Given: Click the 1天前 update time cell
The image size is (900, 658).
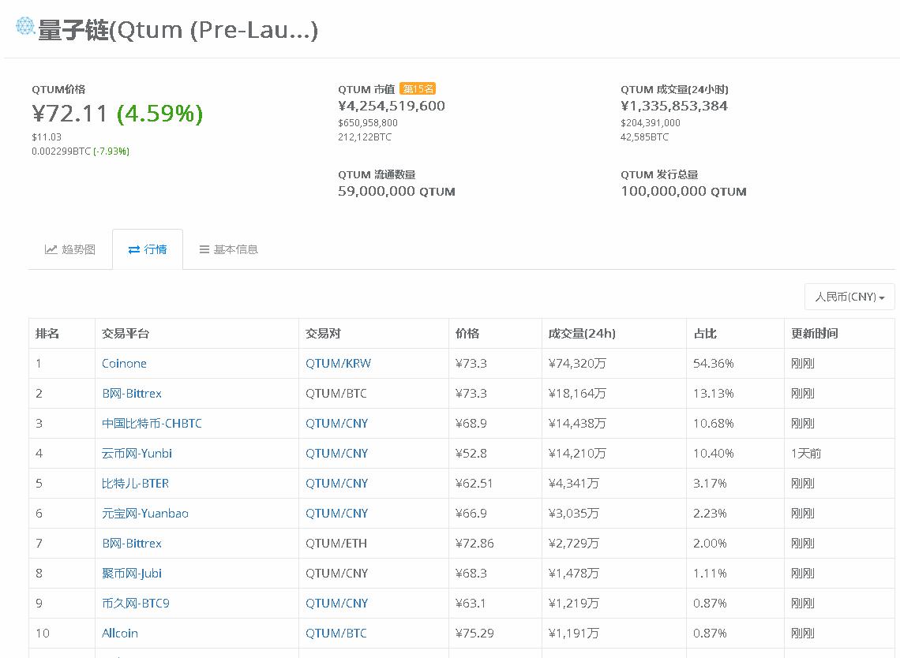Looking at the screenshot, I should tap(806, 453).
